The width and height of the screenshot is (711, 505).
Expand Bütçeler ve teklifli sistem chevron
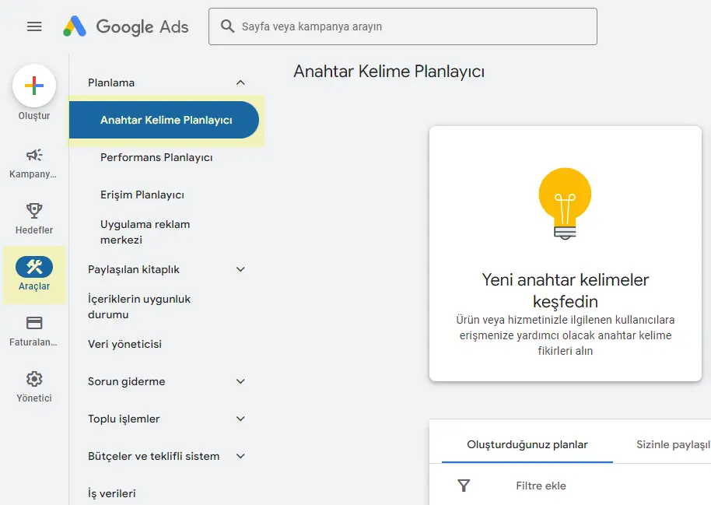click(240, 456)
